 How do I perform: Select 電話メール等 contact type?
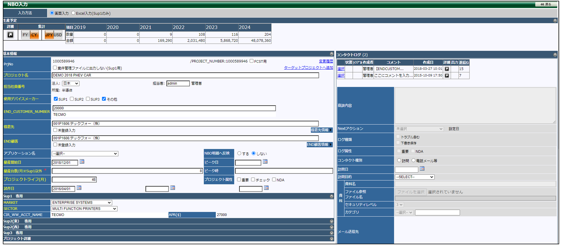point(413,160)
